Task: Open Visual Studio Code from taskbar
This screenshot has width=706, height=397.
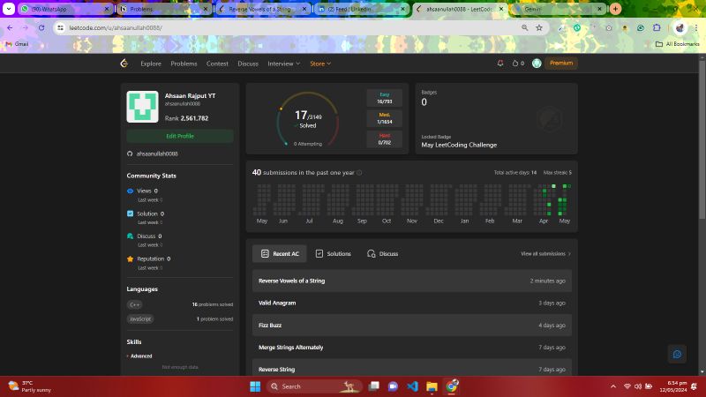Action: tap(412, 386)
